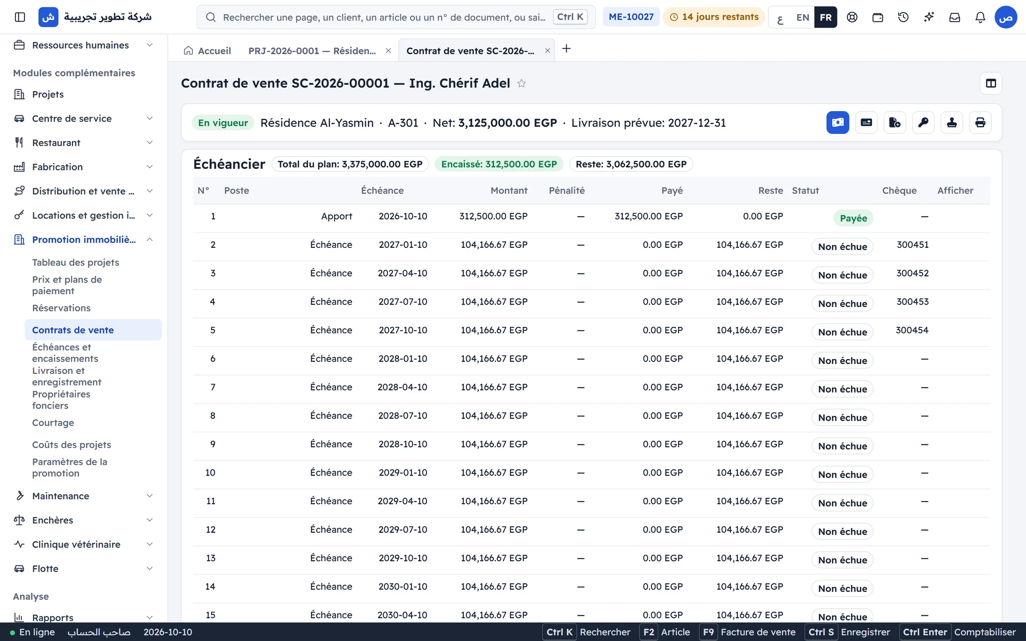Screen dimensions: 1026x641
Task: Click the Payée status badge
Action: [853, 218]
